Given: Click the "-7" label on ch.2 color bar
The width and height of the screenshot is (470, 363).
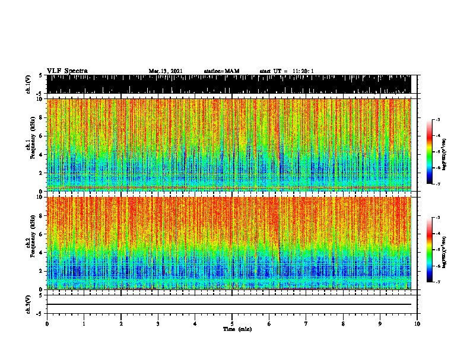Looking at the screenshot, I should coord(438,282).
